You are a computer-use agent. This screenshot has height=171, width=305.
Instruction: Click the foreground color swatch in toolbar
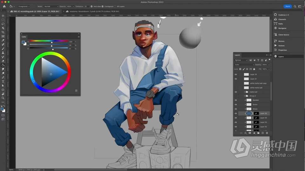(x=2, y=109)
